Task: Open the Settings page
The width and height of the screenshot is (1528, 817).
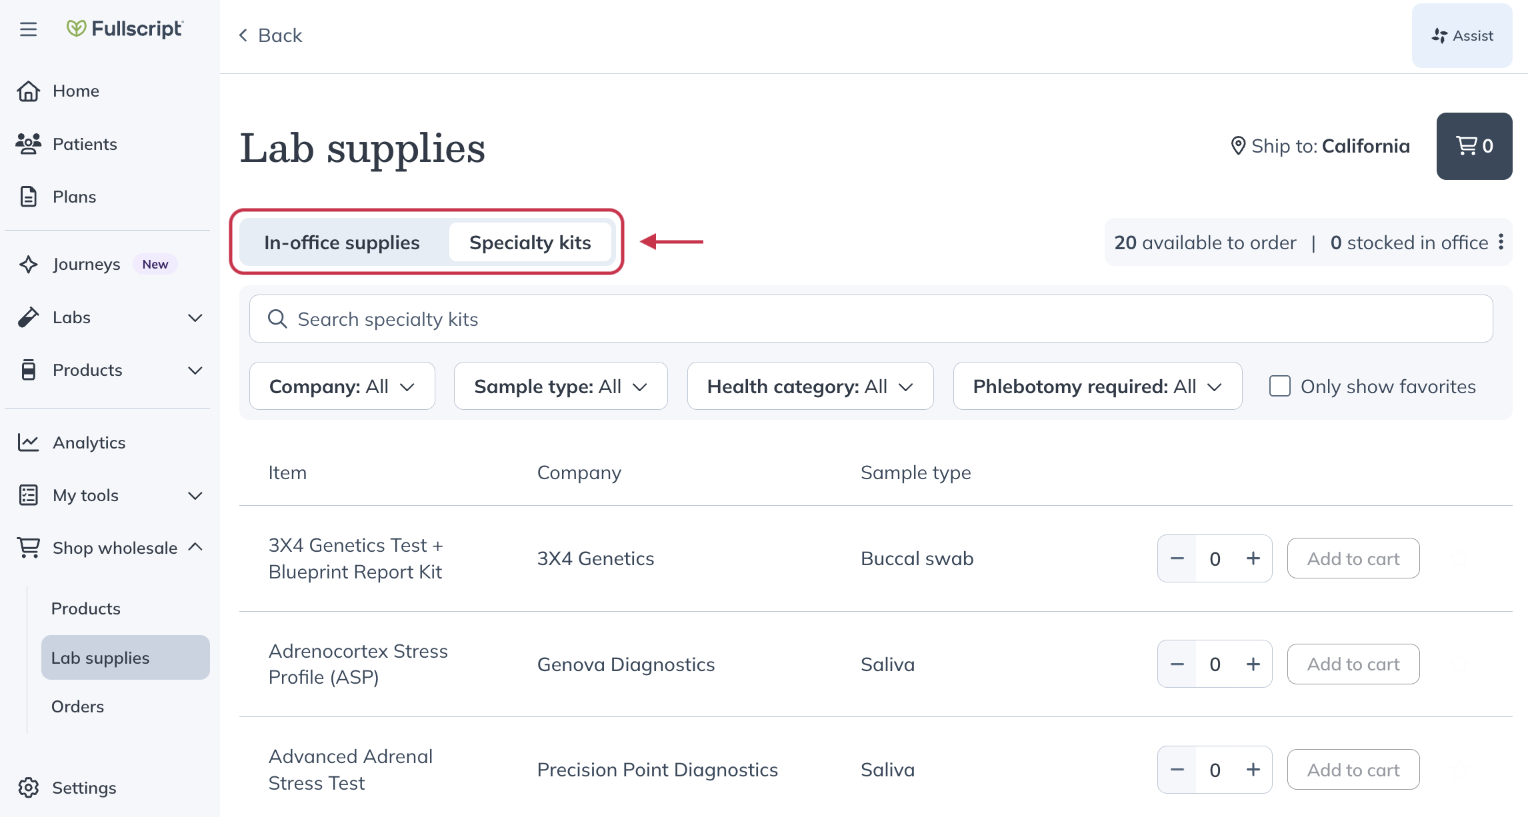Action: point(85,787)
